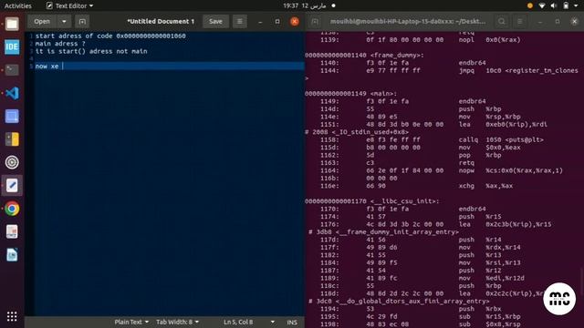This screenshot has height=328, width=584.
Task: Maximize the Text Editor window
Action: click(277, 22)
